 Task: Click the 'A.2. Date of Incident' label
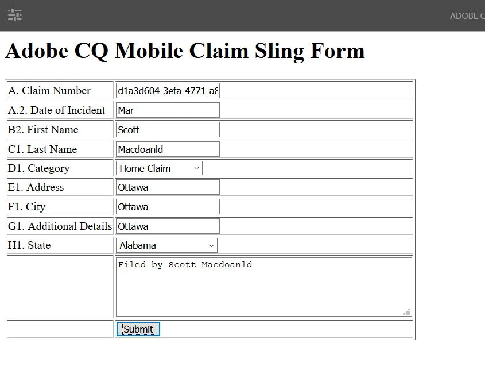(57, 110)
